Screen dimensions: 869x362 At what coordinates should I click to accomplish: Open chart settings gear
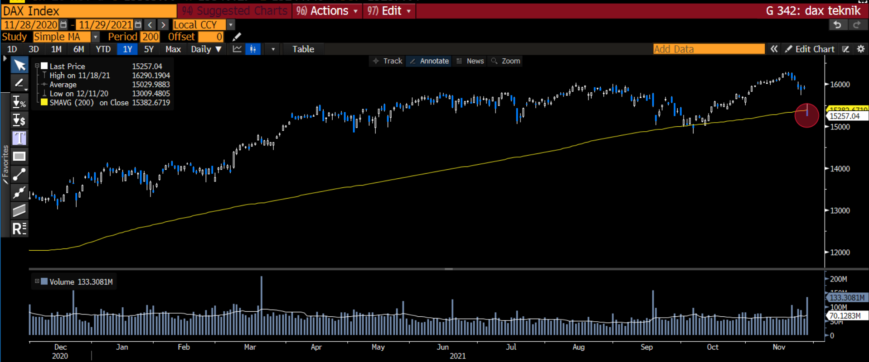pyautogui.click(x=860, y=49)
